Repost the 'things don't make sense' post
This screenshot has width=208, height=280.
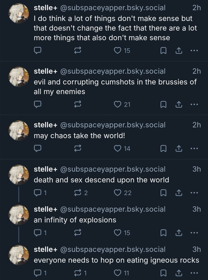78,51
